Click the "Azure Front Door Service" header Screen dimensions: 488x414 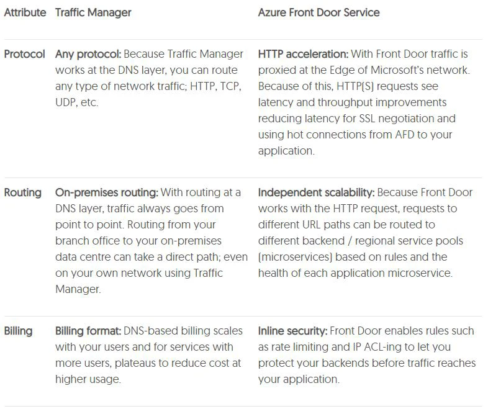(319, 12)
